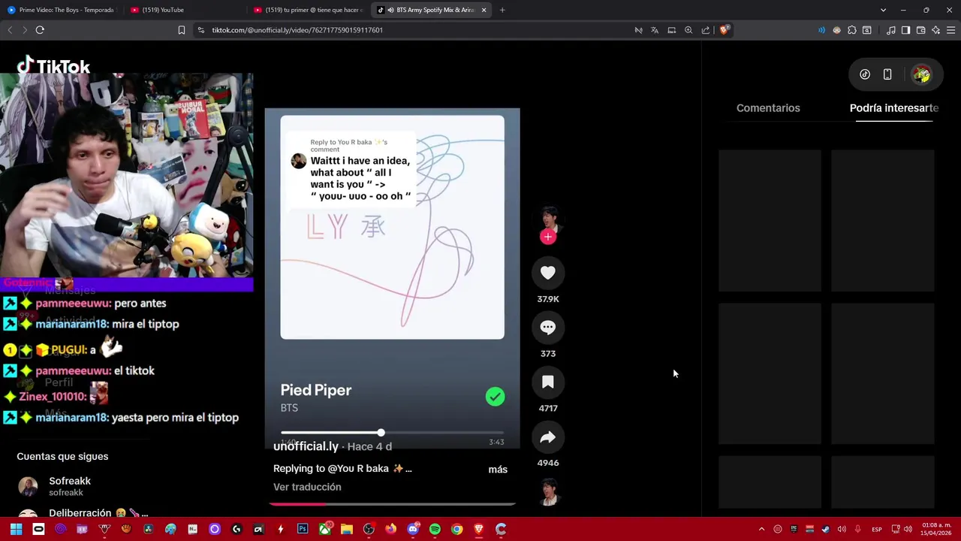Open the Deliberracion followed account
The width and height of the screenshot is (961, 541).
[x=83, y=513]
